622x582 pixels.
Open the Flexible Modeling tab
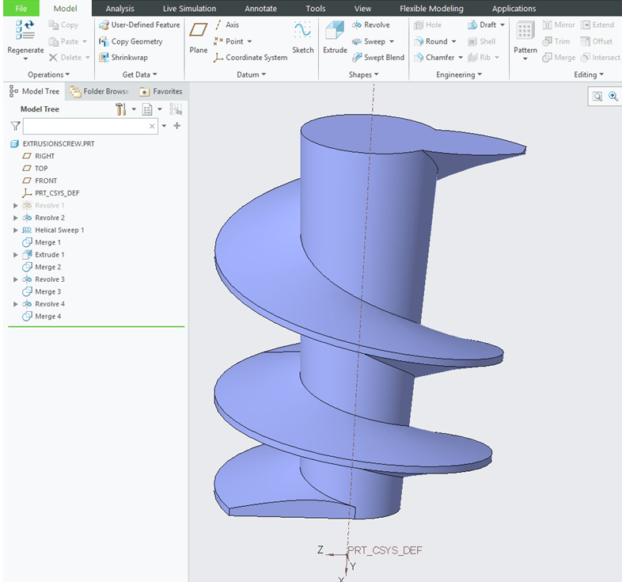pos(431,9)
